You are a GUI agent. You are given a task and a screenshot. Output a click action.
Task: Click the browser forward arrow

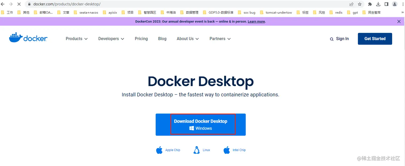(11, 4)
